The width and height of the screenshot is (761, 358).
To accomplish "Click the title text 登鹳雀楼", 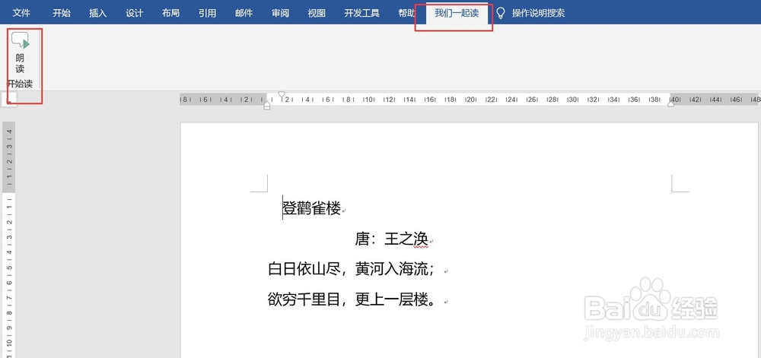I will tap(311, 209).
